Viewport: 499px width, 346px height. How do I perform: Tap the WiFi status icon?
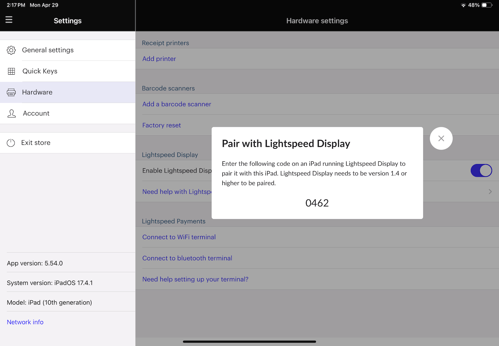(463, 5)
